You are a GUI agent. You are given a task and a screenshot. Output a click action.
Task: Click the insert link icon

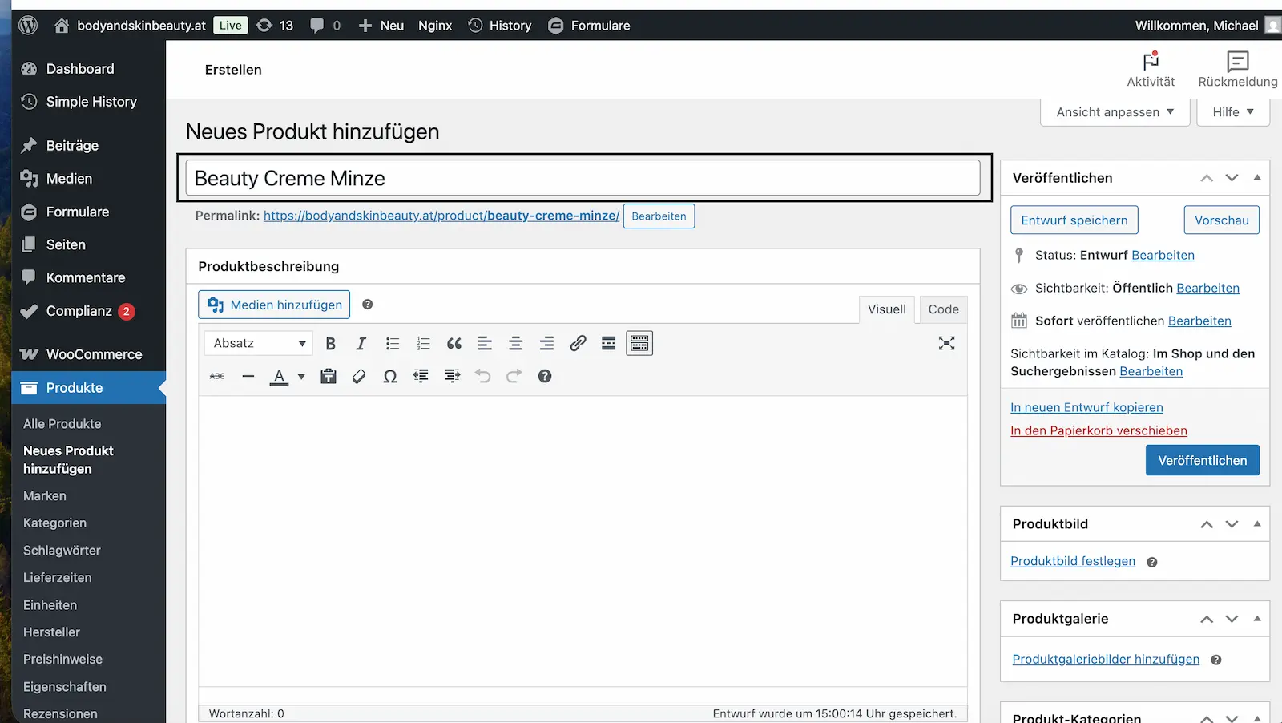coord(578,344)
